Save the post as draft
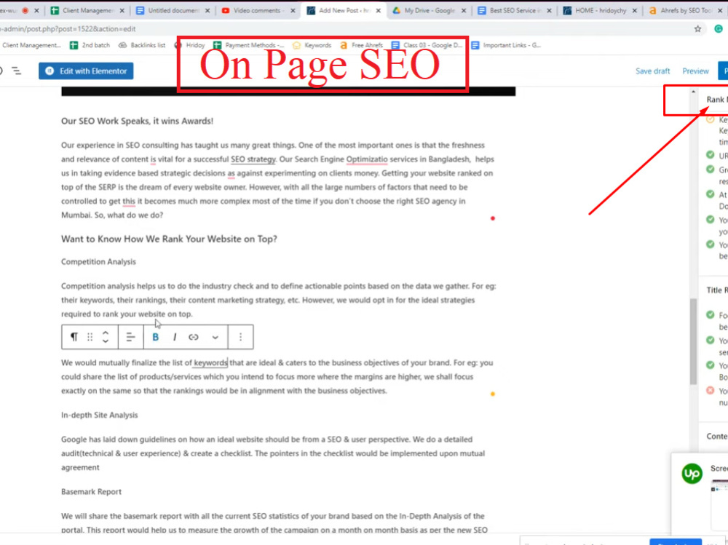This screenshot has height=545, width=728. coord(652,71)
